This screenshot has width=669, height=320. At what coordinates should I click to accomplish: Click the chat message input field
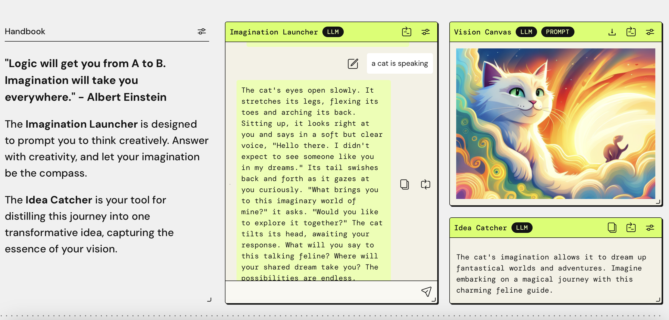pos(321,292)
